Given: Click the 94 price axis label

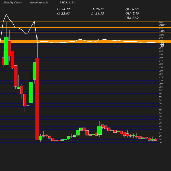Looking at the screenshot, I should (160, 94).
